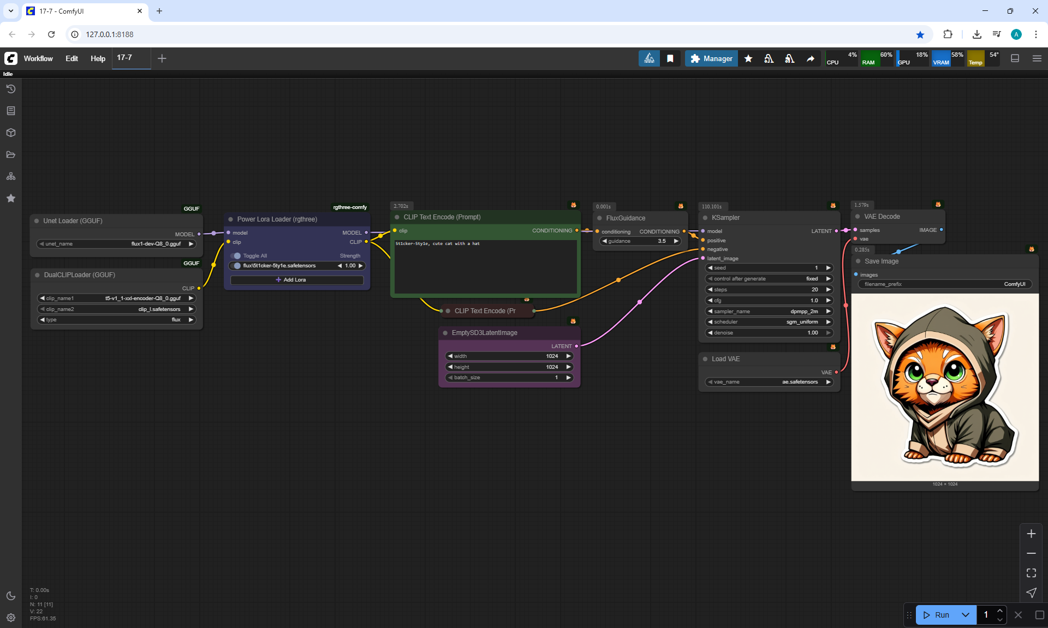Toggle the flux sticker style lora switch
1048x628 pixels.
click(x=236, y=266)
